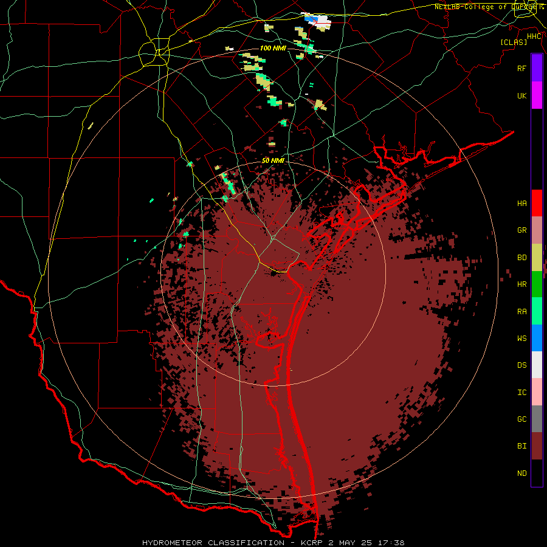The width and height of the screenshot is (547, 547).
Task: Click the 100 NMI range ring label
Action: (272, 48)
